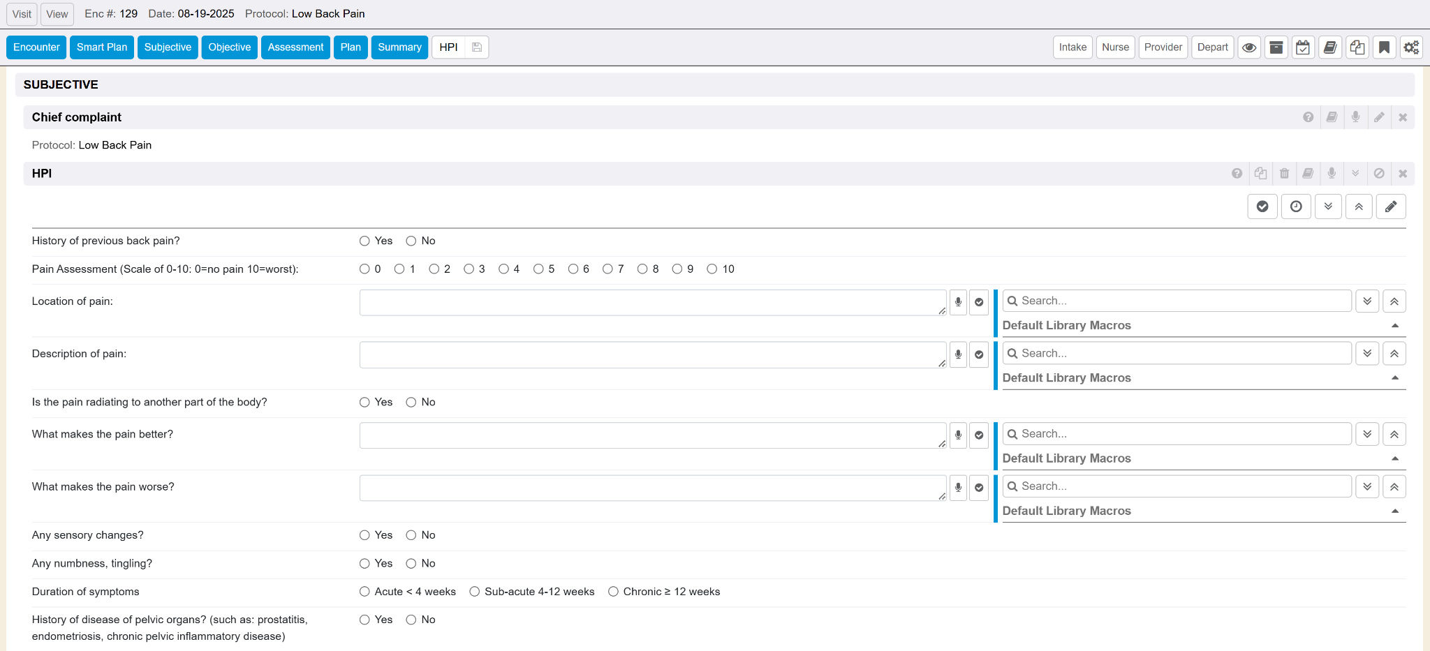Collapse Default Library Macros under Location of pain
1430x651 pixels.
[1394, 326]
